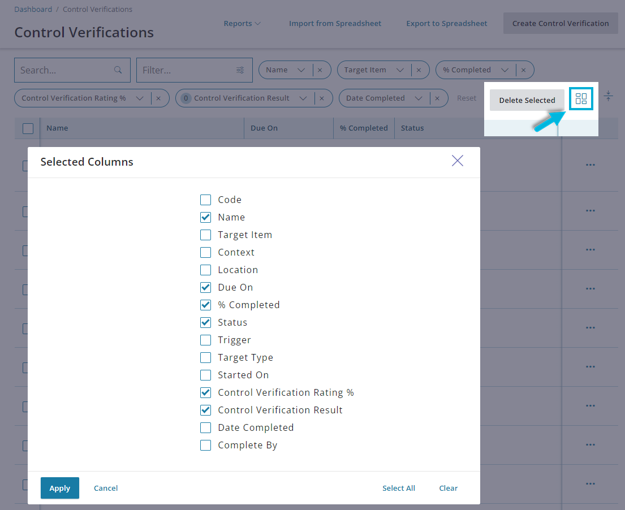Image resolution: width=625 pixels, height=510 pixels.
Task: Click Create Control Verification button
Action: click(561, 24)
